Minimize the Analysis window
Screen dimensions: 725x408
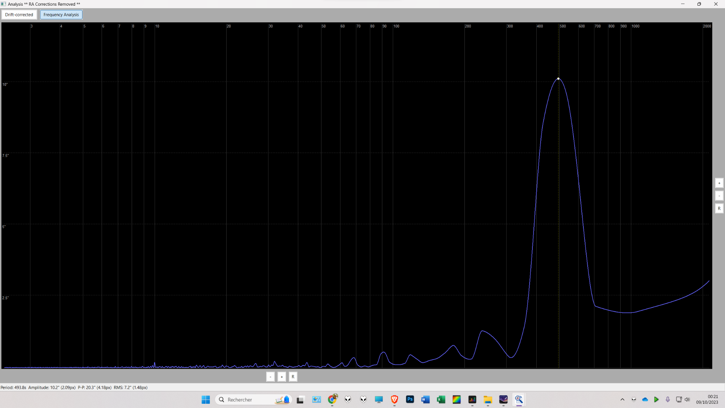(683, 4)
